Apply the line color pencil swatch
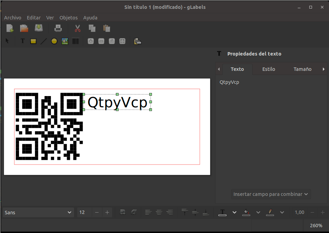Image resolution: width=329 pixels, height=233 pixels. coord(270,213)
